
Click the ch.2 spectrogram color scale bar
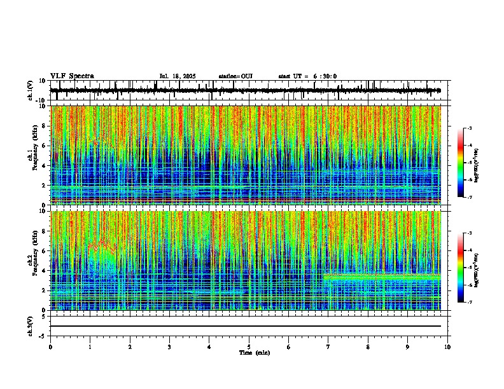460,268
